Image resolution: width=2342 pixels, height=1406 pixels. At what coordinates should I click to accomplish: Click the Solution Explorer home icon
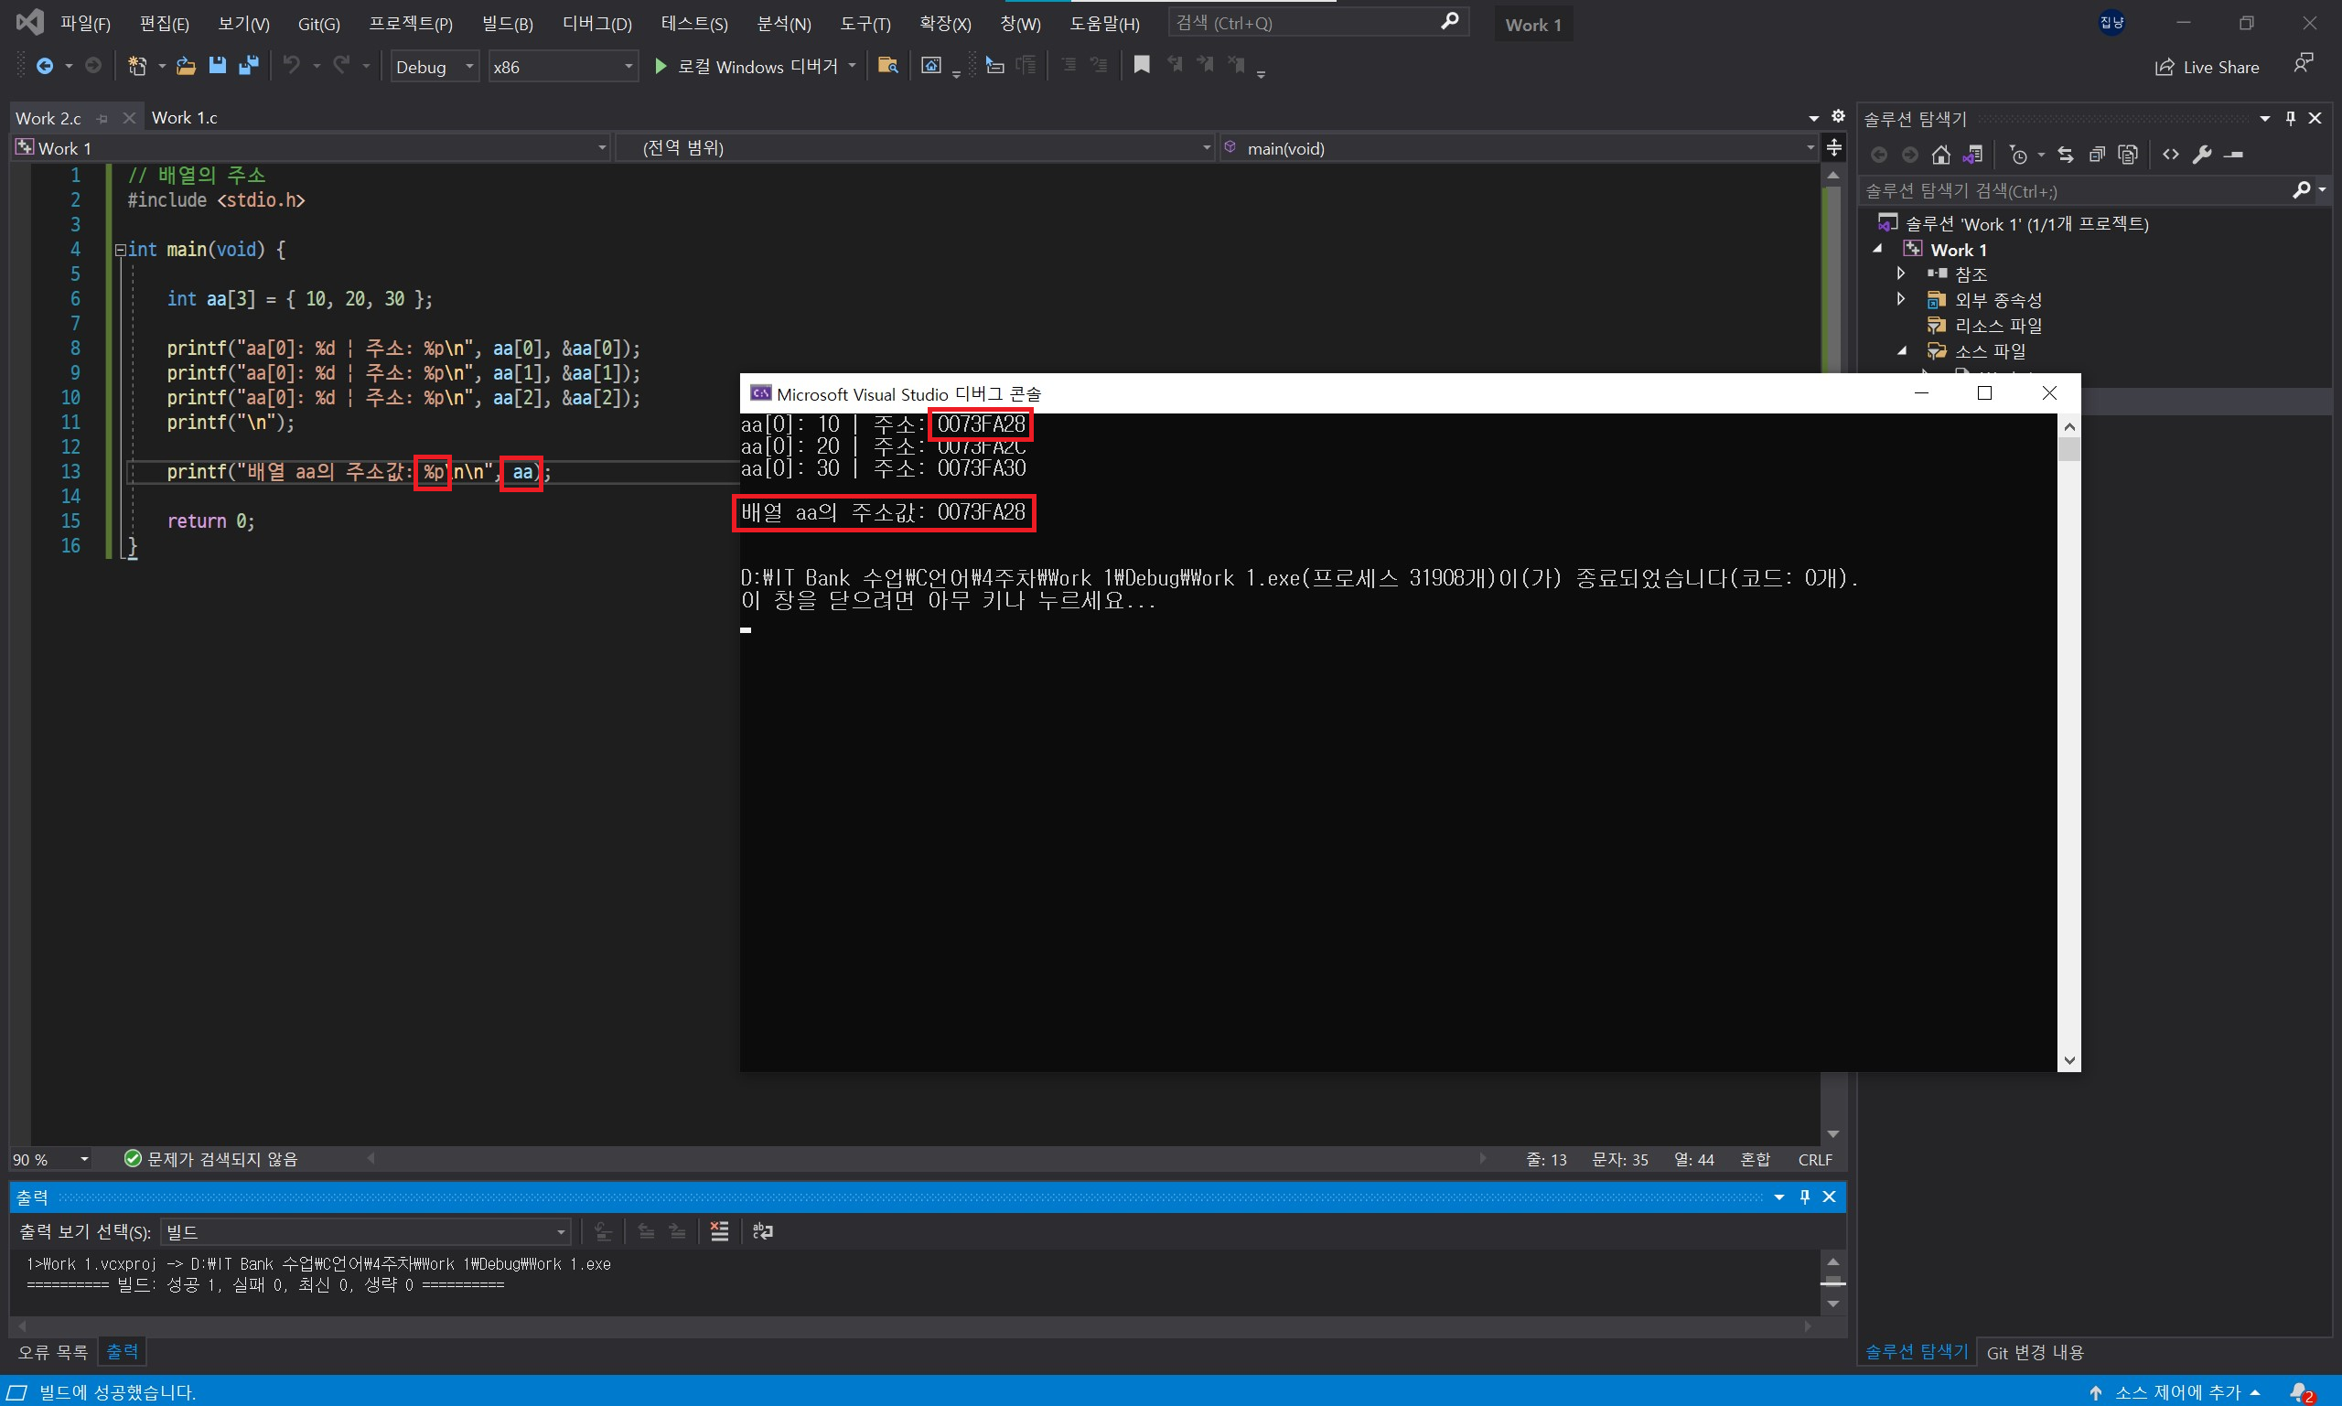pyautogui.click(x=1941, y=155)
